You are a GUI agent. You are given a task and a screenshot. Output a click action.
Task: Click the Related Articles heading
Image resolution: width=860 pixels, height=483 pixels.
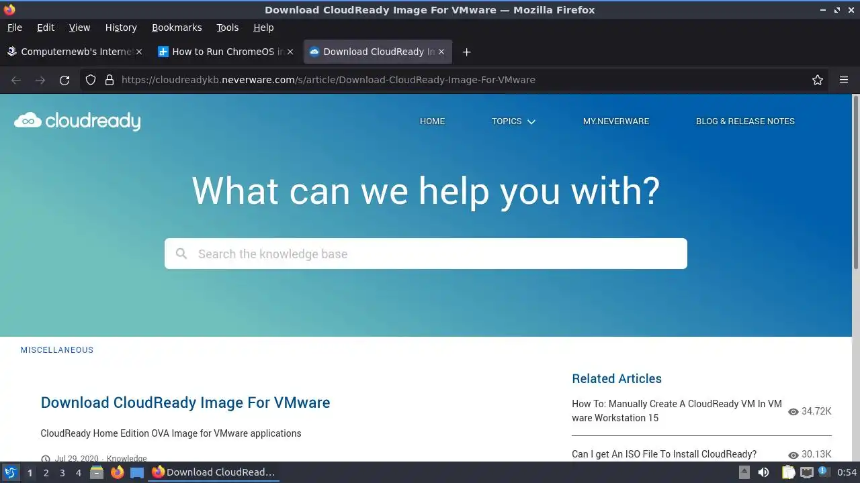(x=617, y=378)
